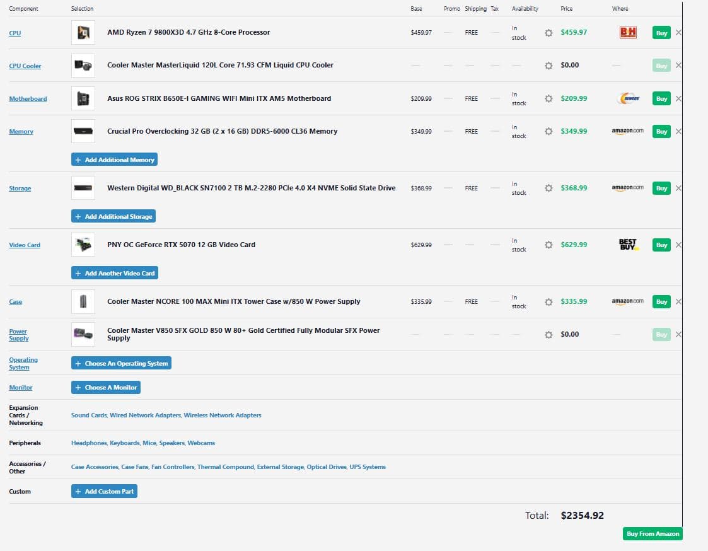Choose A Monitor

click(106, 388)
